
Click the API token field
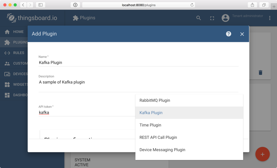tap(87, 113)
